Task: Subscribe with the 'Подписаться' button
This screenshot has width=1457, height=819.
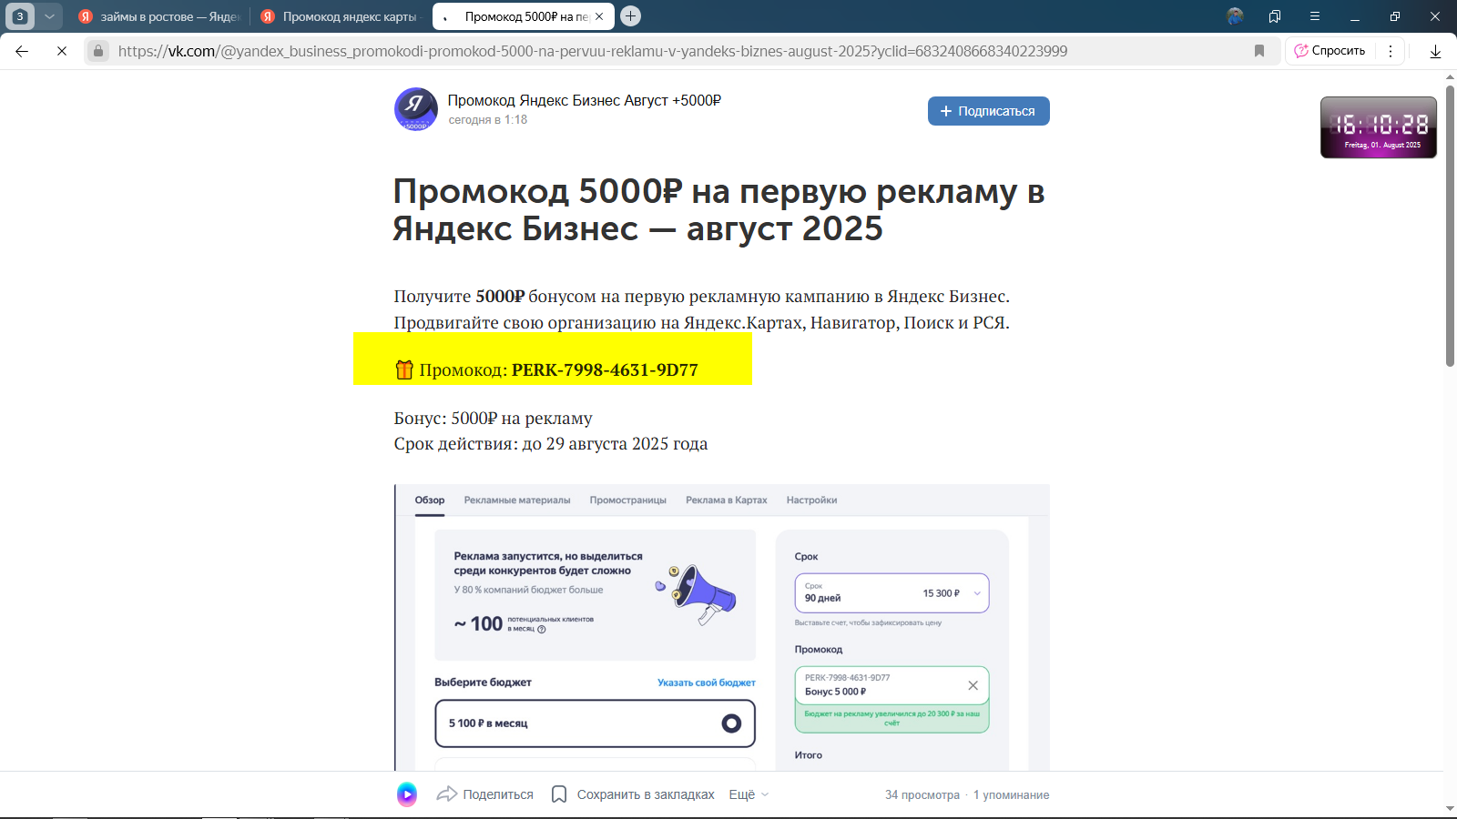Action: click(988, 111)
